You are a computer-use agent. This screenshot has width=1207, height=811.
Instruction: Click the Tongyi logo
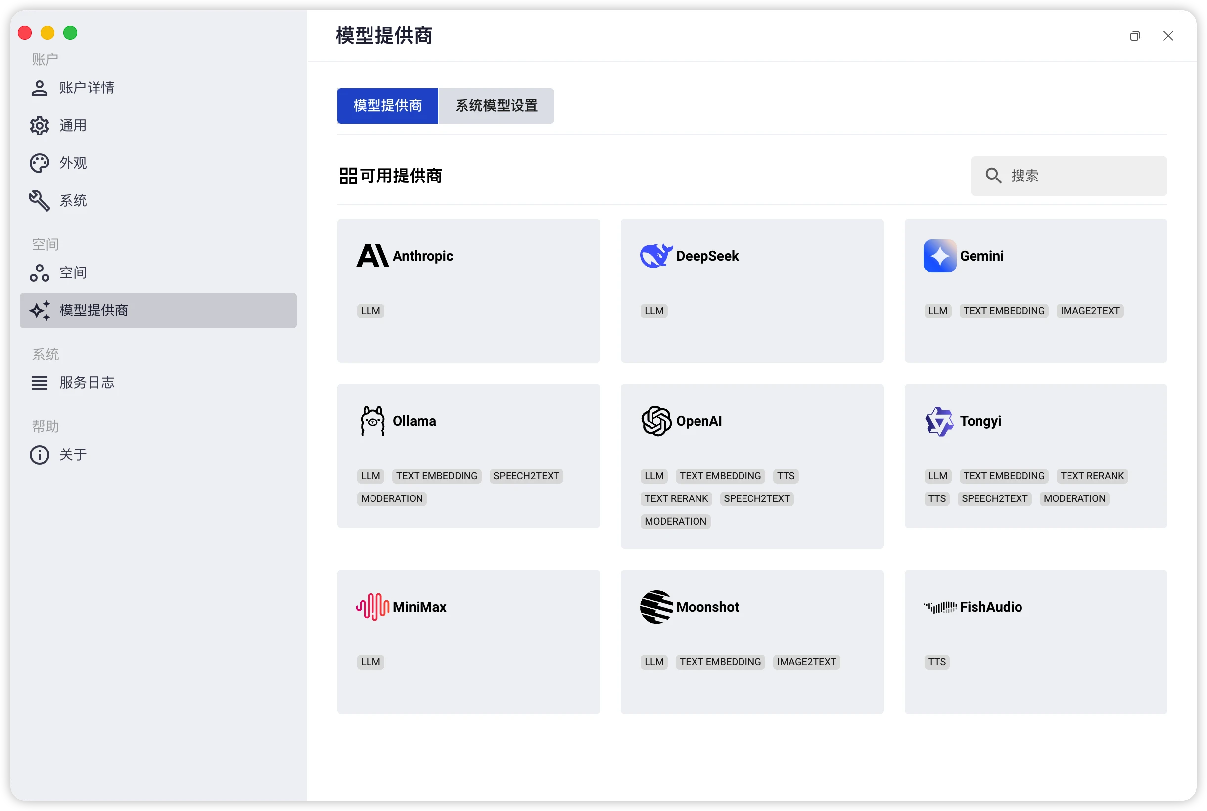pyautogui.click(x=939, y=421)
